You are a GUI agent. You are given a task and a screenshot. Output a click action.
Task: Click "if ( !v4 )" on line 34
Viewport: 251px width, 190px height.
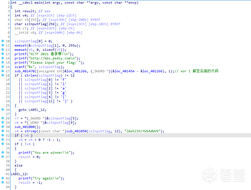tap(25, 144)
